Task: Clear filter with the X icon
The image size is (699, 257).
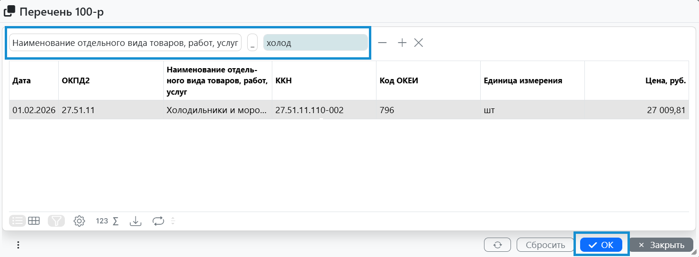Action: pos(418,43)
